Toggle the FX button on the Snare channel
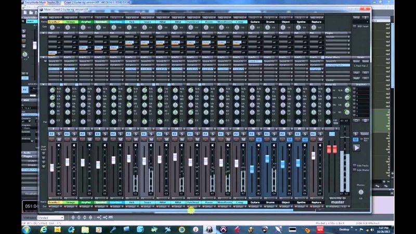This screenshot has height=234, width=416. click(144, 134)
